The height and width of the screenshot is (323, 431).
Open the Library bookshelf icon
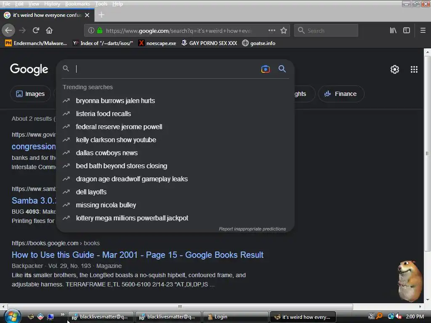[393, 30]
